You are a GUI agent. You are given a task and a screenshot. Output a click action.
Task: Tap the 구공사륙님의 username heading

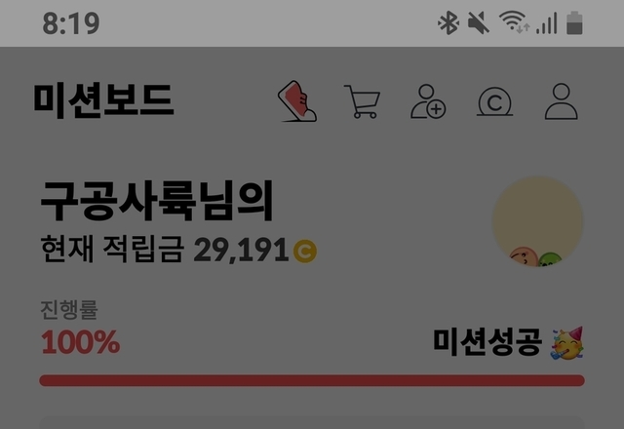tap(157, 201)
